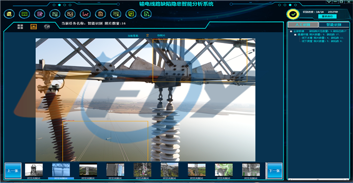The image size is (353, 183).
Task: Open the red line chart icon
Action: click(85, 14)
